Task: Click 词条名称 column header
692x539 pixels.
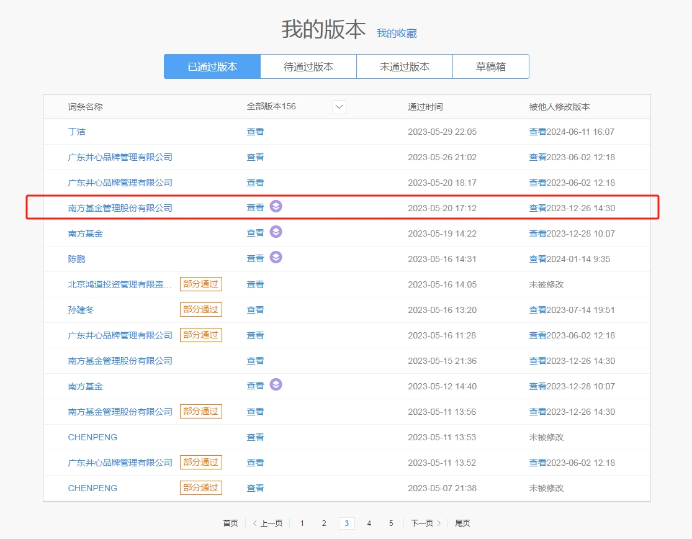Action: click(85, 107)
